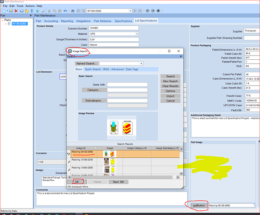The width and height of the screenshot is (260, 215).
Task: Open the part number 91136-0360 dropdown
Action: (x=130, y=11)
